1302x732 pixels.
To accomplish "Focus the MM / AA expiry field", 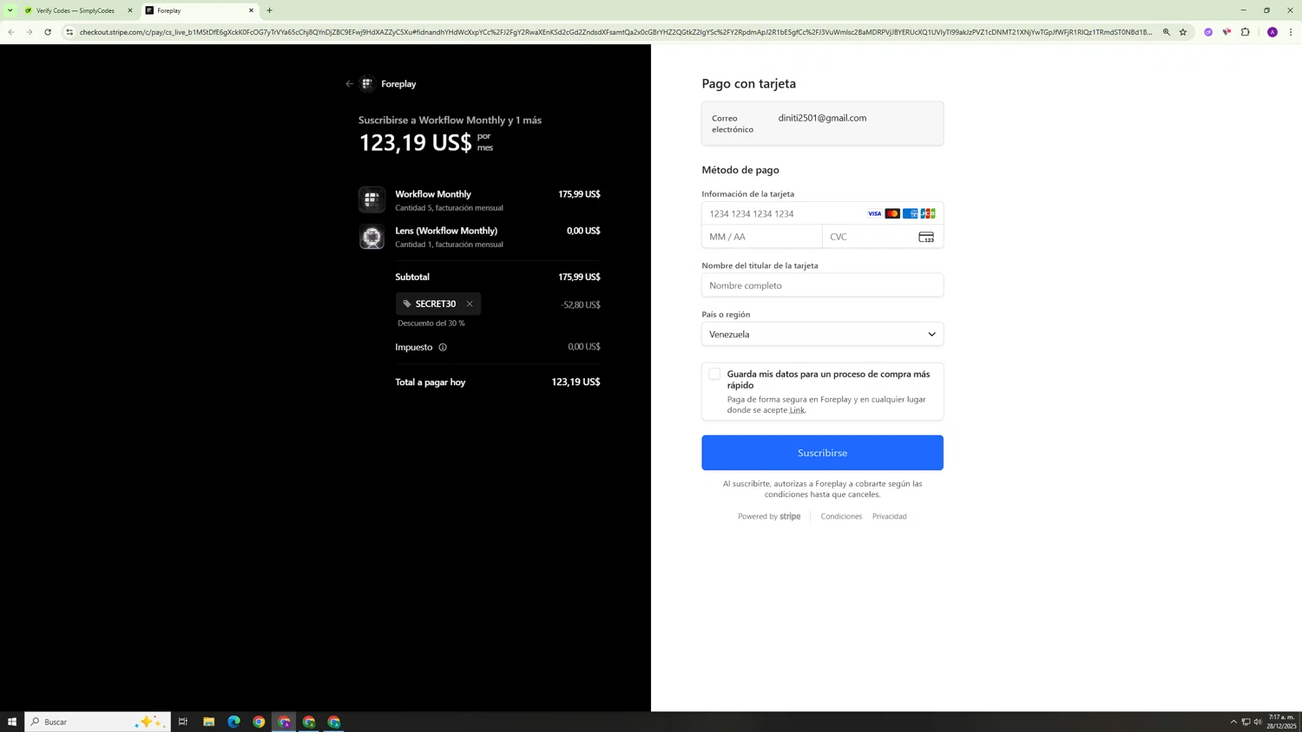I will click(762, 237).
